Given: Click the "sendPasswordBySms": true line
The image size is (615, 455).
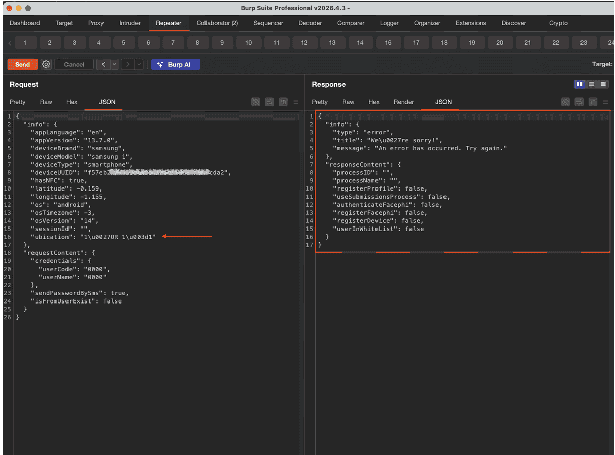Looking at the screenshot, I should (80, 293).
